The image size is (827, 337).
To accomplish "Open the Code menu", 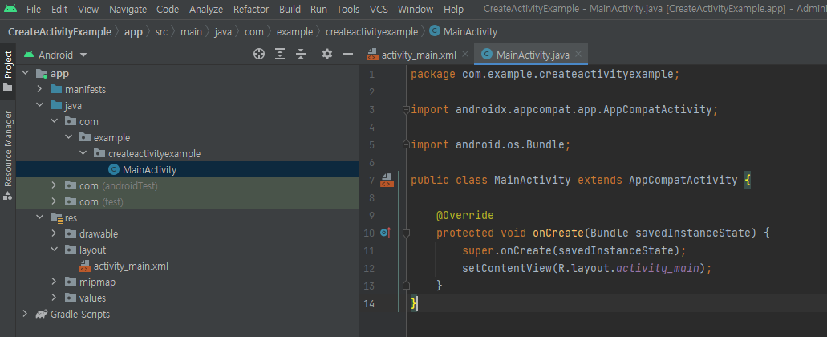I will [168, 10].
